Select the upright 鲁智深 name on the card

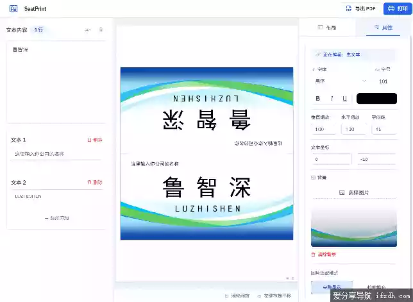pyautogui.click(x=206, y=187)
